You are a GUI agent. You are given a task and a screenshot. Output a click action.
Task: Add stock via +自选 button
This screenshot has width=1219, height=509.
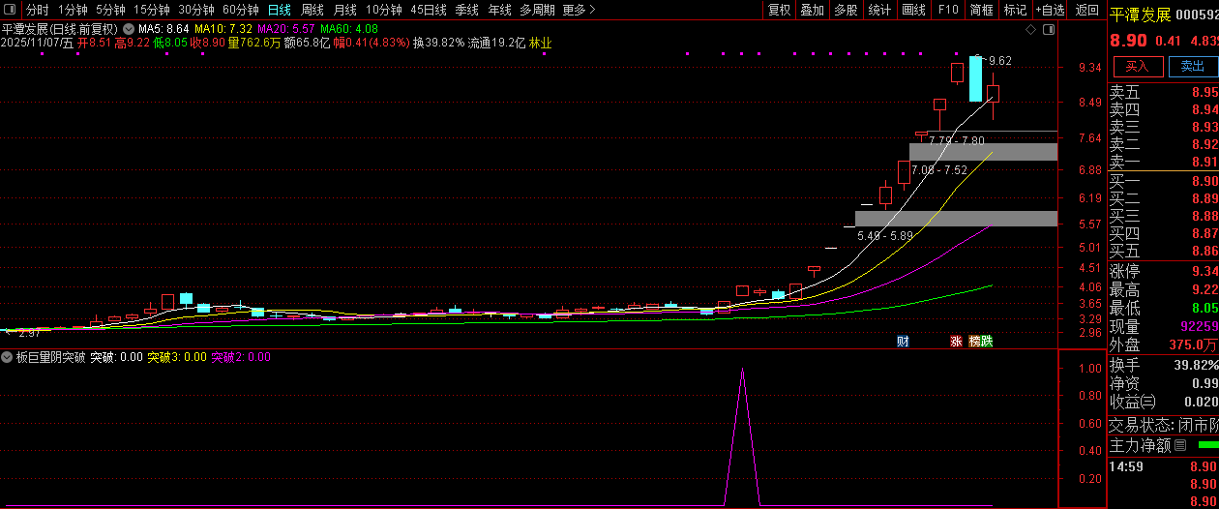coord(1050,10)
